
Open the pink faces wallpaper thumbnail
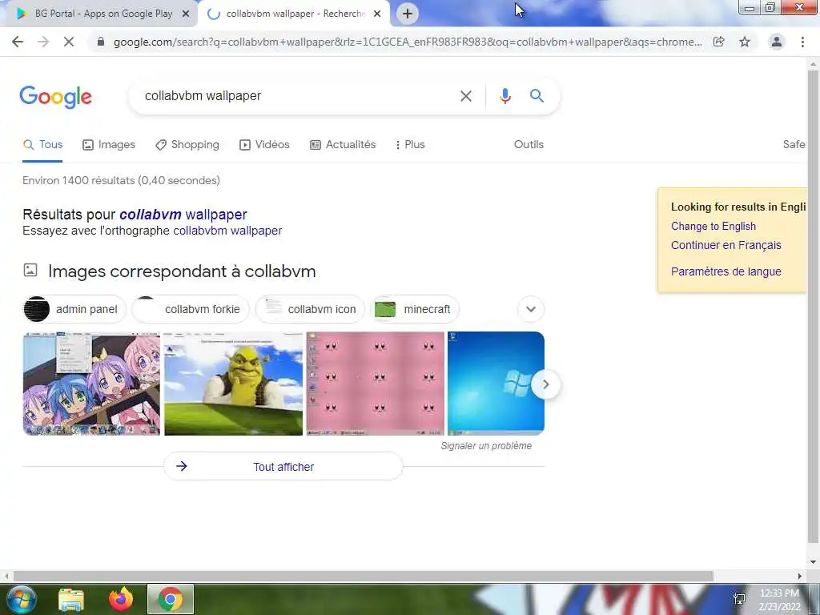375,384
